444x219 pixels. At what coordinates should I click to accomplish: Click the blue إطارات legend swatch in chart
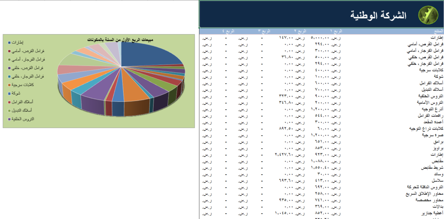coord(10,42)
